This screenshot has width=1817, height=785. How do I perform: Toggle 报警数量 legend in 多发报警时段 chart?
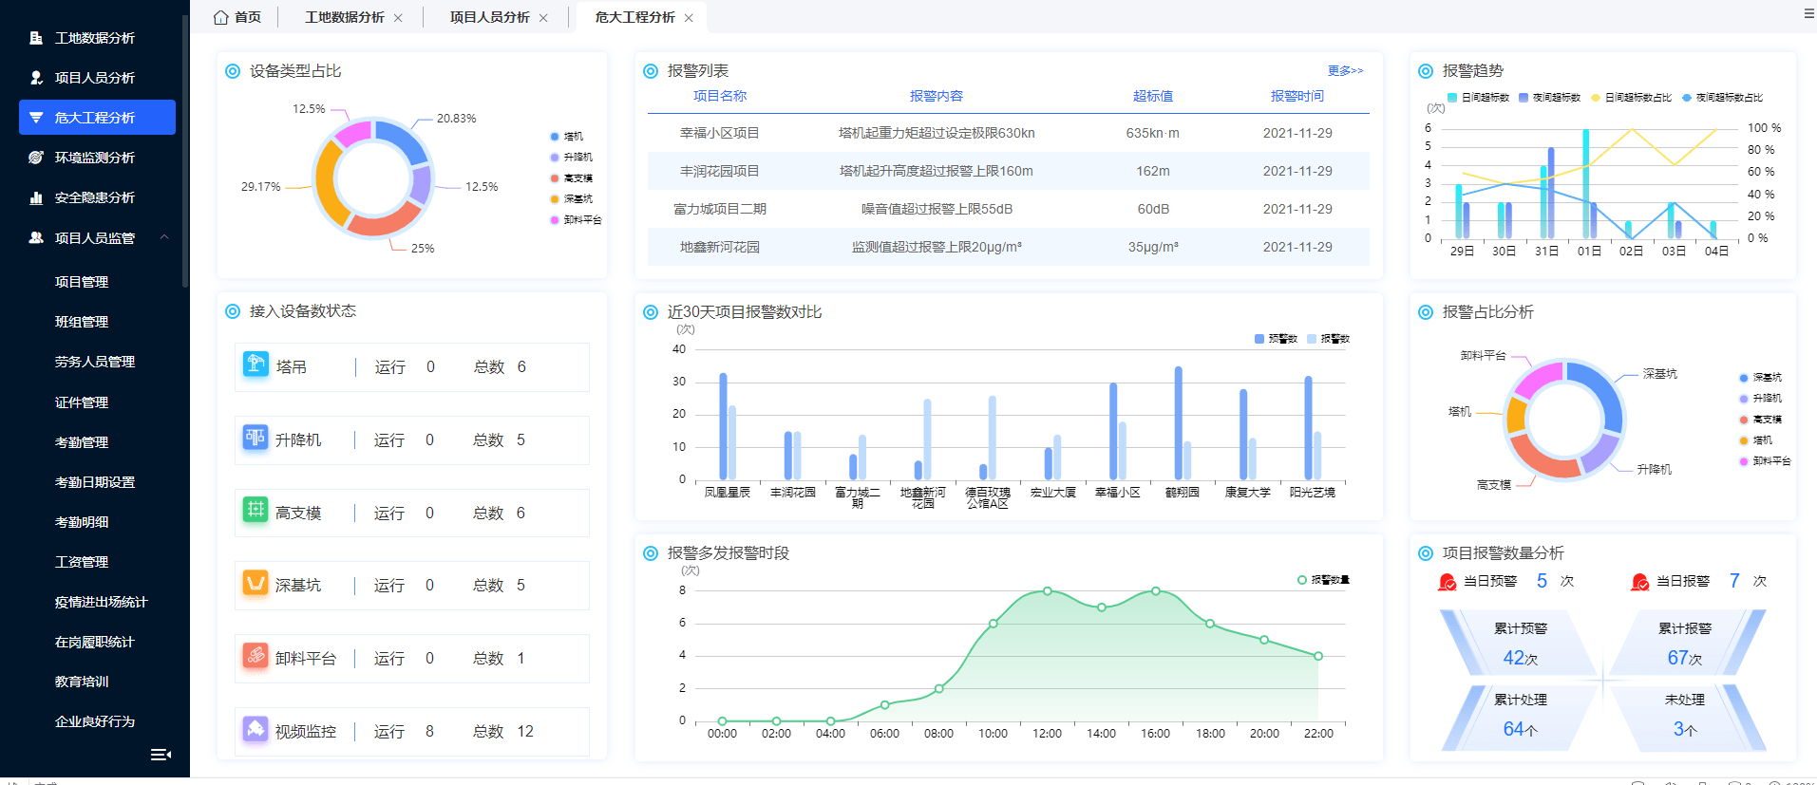point(1323,580)
